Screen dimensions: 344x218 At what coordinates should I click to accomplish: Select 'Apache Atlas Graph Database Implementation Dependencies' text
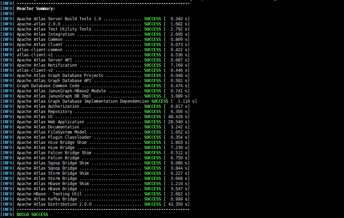83,101
